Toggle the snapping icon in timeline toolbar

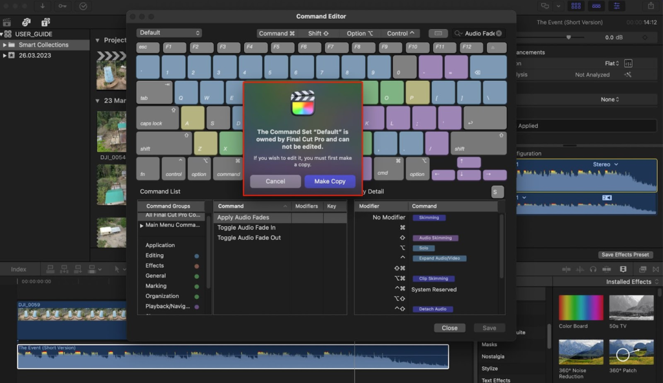[606, 269]
